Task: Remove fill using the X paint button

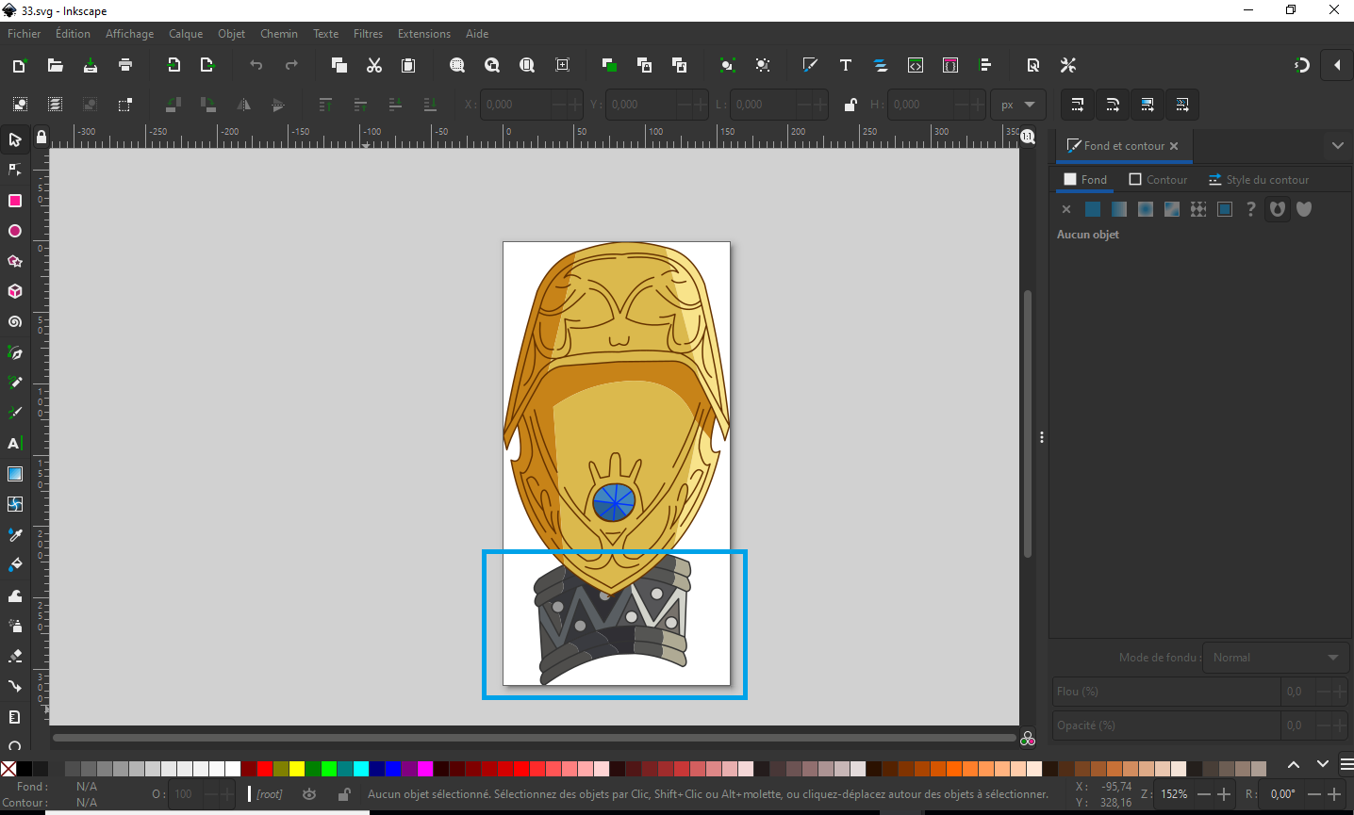Action: coord(1065,209)
